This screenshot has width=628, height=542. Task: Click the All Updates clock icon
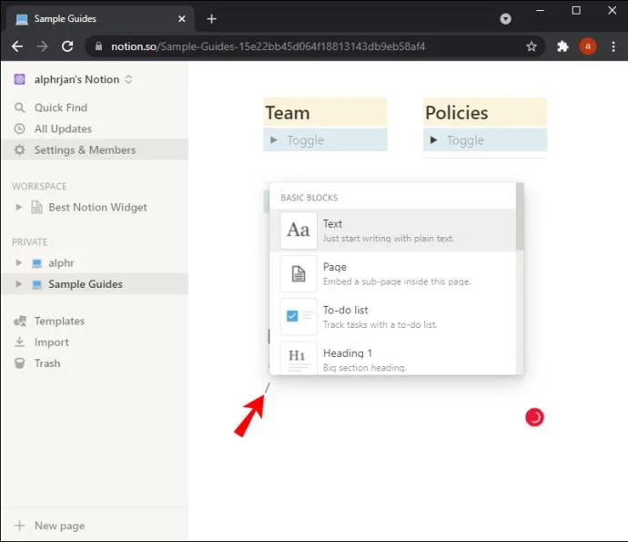20,128
